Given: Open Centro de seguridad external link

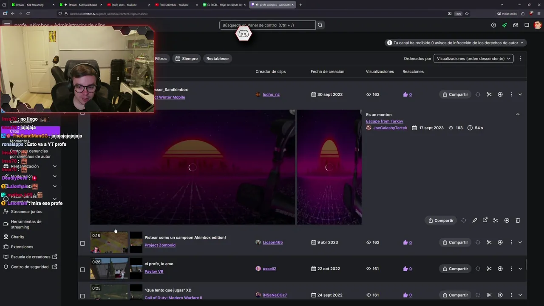Looking at the screenshot, I should tap(30, 267).
